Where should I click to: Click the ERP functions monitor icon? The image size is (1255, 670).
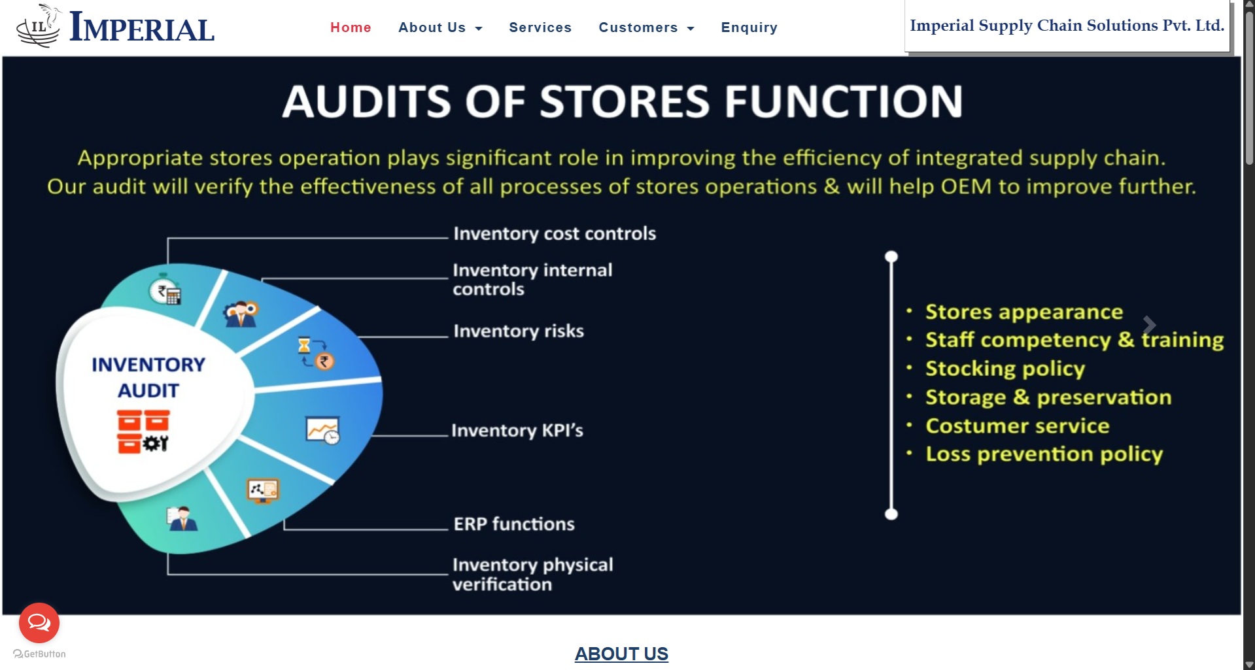click(263, 490)
